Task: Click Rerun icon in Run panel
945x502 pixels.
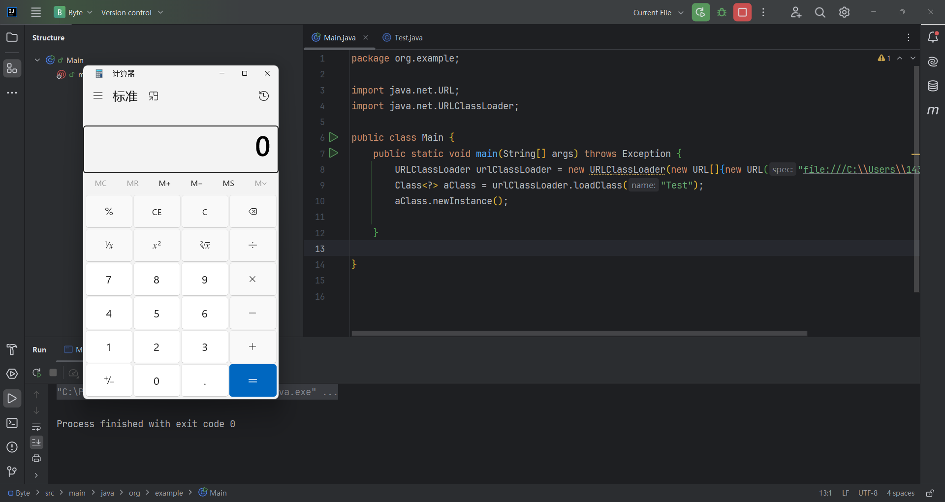Action: point(36,373)
